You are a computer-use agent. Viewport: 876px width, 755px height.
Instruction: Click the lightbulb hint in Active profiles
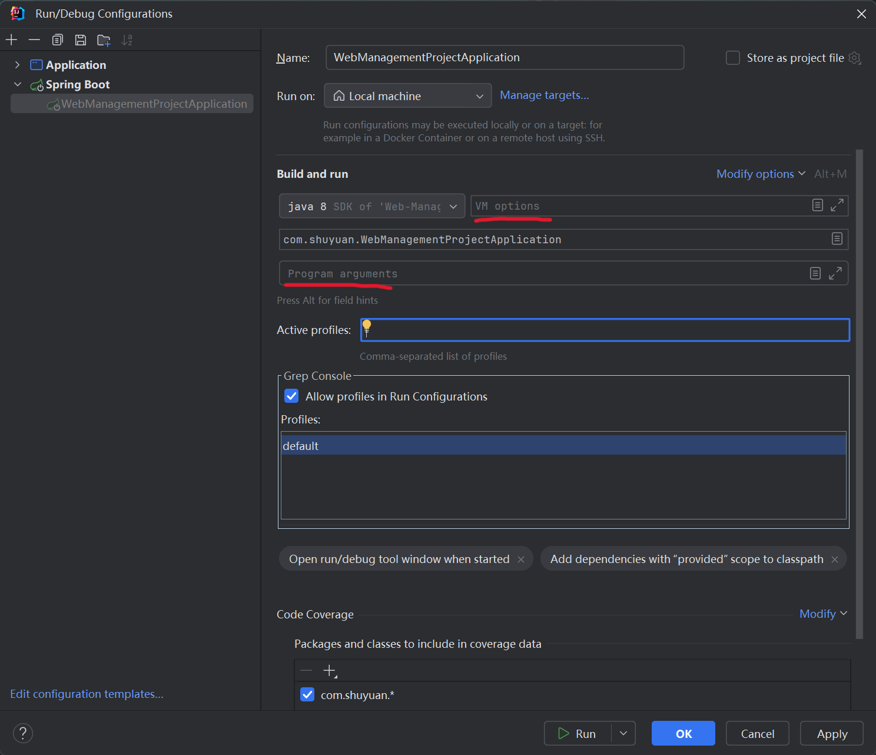click(x=367, y=328)
